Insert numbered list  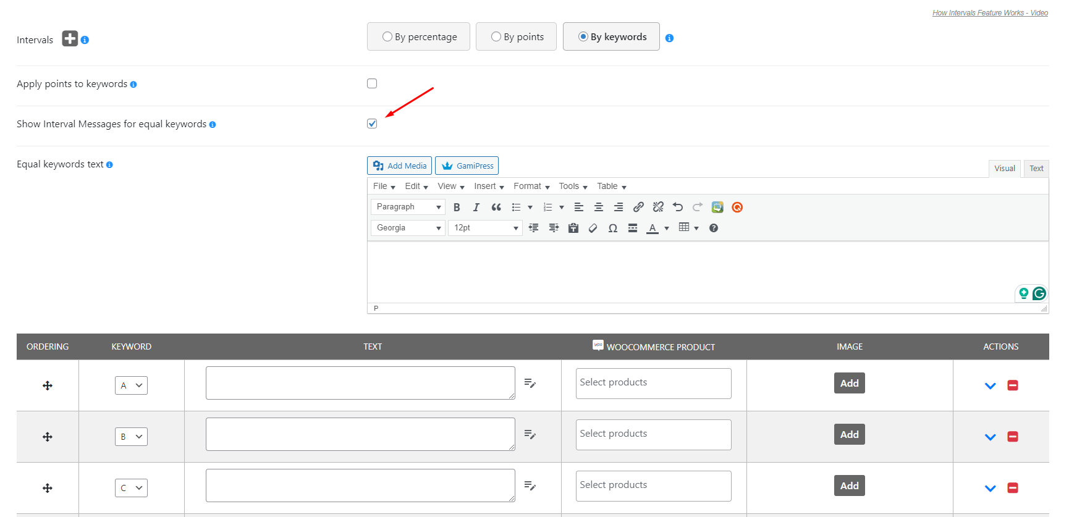pos(547,208)
